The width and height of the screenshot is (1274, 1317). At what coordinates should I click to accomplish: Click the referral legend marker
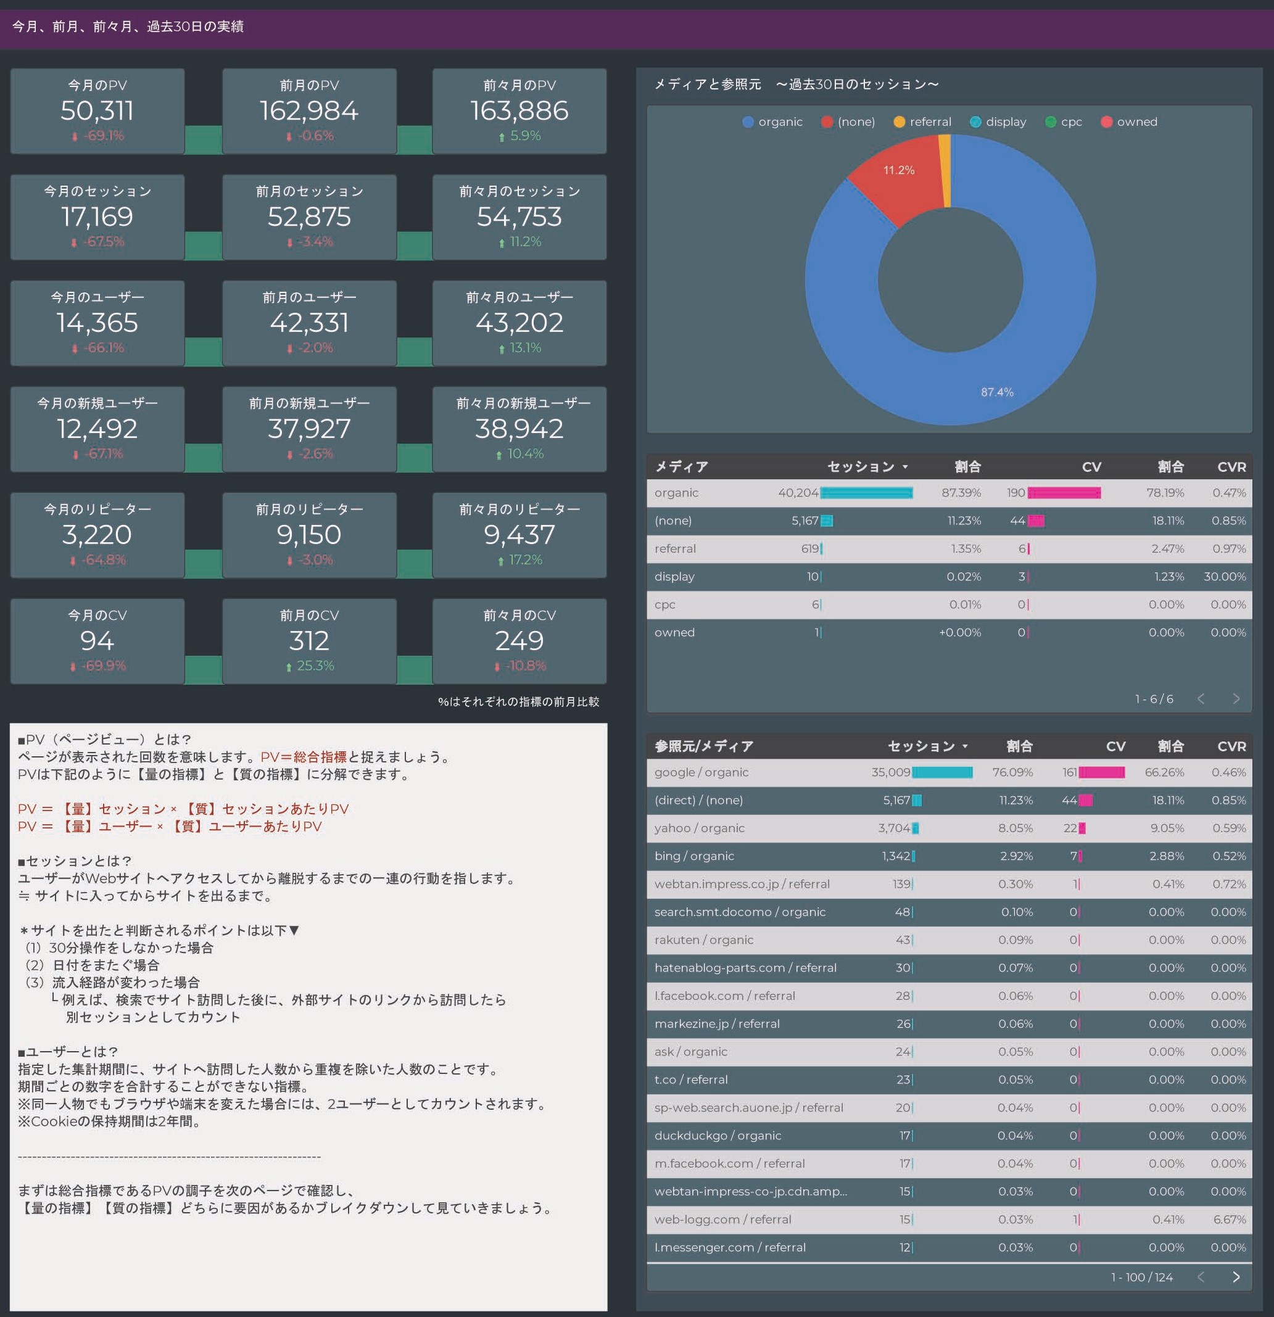pos(899,122)
